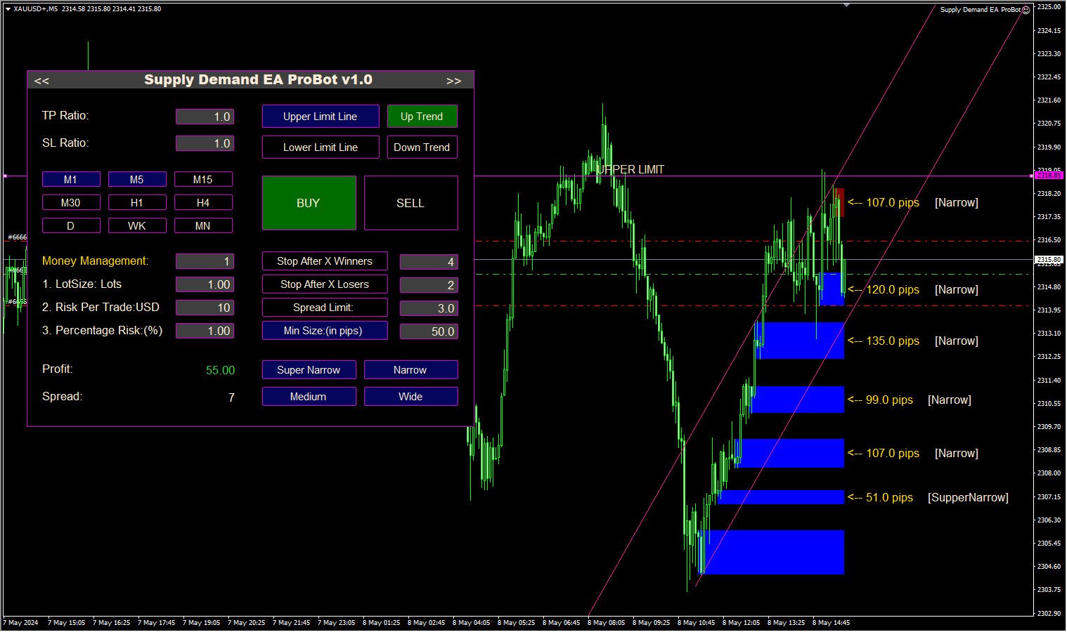Click the red supply zone rectangle on chart
This screenshot has width=1067, height=632.
tap(839, 202)
